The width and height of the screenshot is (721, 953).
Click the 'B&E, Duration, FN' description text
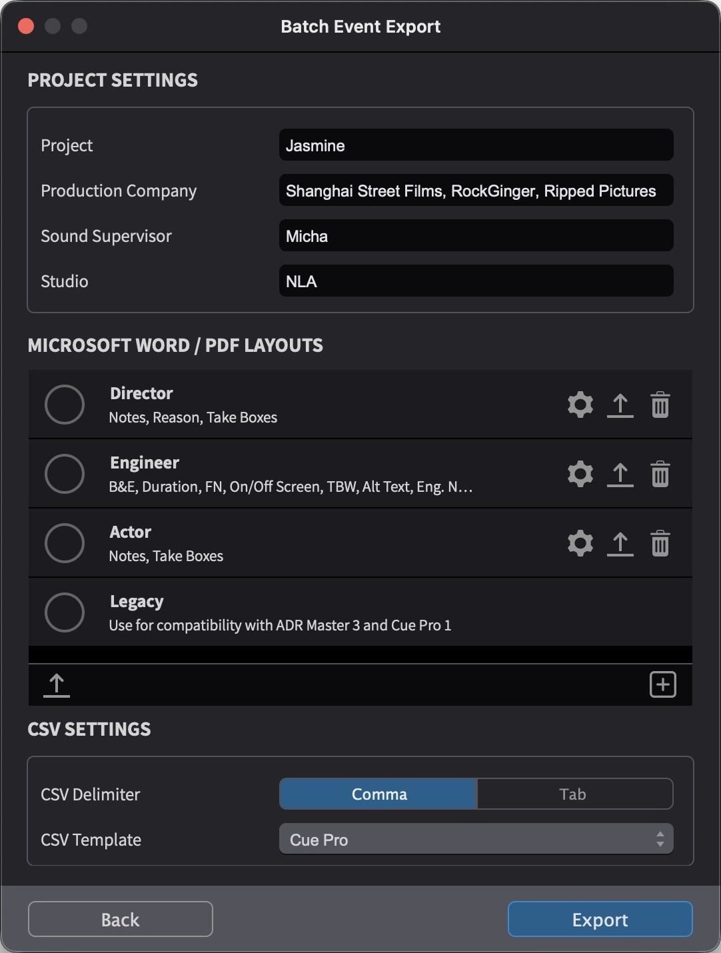[x=291, y=486]
